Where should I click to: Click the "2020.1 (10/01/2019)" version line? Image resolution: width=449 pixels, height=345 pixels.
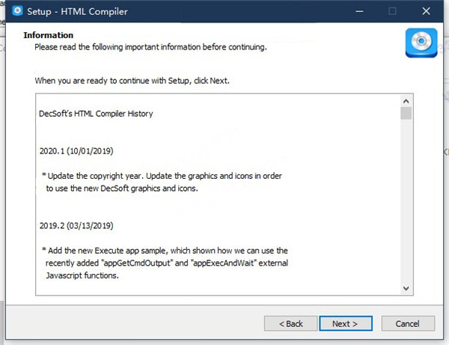(76, 151)
